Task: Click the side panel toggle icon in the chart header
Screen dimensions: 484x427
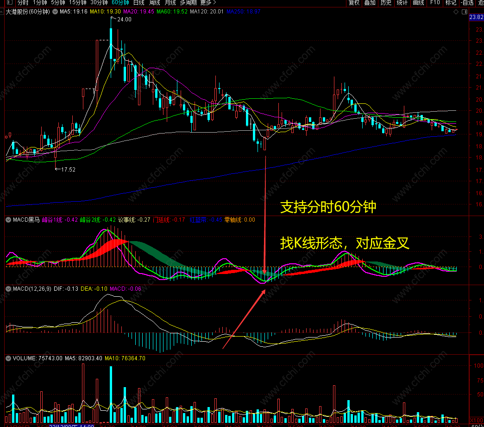Action: (x=465, y=12)
